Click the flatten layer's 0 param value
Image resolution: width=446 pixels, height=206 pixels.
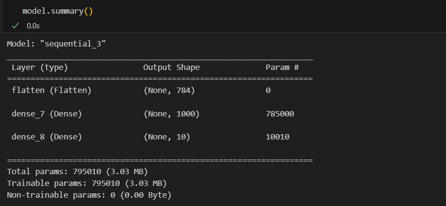(268, 91)
